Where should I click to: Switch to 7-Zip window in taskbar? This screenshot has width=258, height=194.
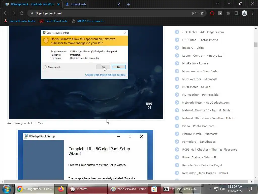point(181,189)
